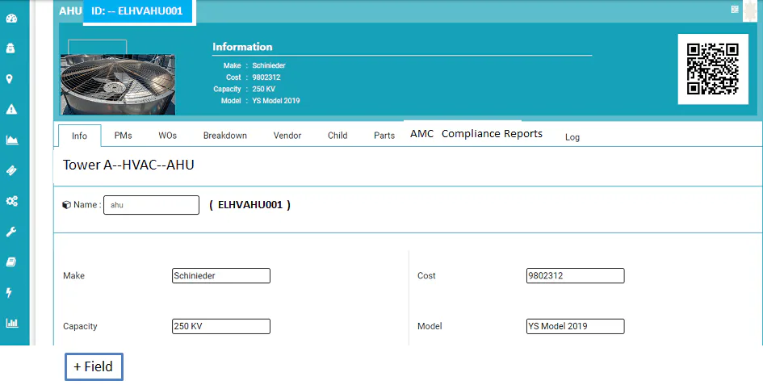Open the dashboard gauge icon in sidebar
The width and height of the screenshot is (763, 385).
tap(11, 19)
